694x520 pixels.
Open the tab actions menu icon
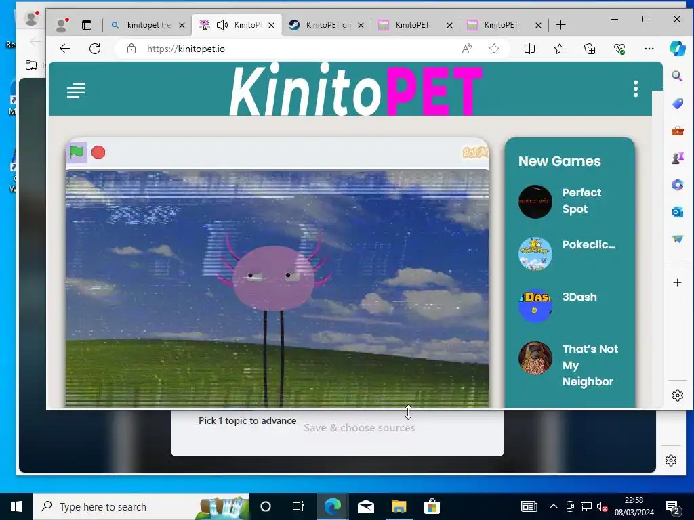(x=87, y=25)
